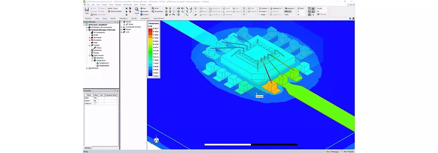The image size is (438, 153).
Task: Open the Select Object mode dropdown
Action: (x=115, y=8)
